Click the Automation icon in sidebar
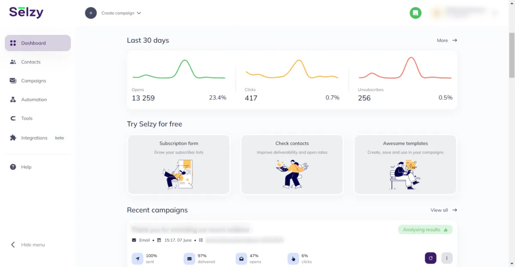Viewport: 515px width, 267px height. pos(13,99)
